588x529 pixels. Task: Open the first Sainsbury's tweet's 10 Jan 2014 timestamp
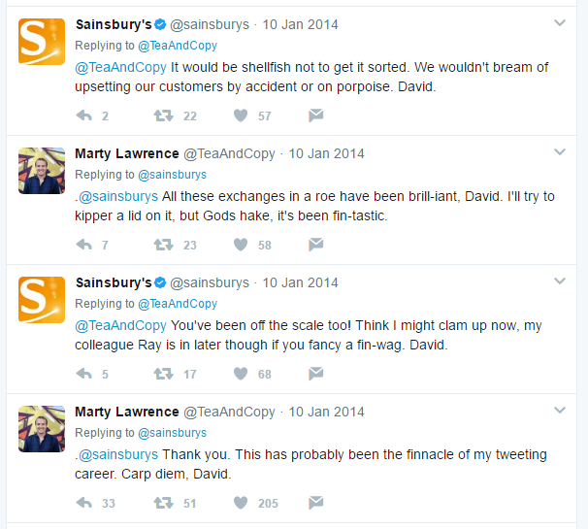click(302, 24)
